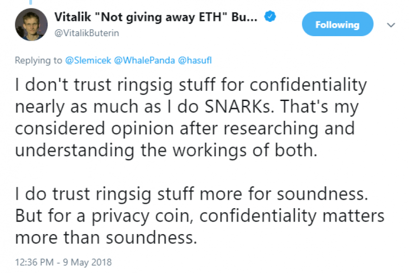Viewport: 409px width, 273px height.
Task: Click the tweet's first line about ringsig confidentiality
Action: click(x=191, y=85)
